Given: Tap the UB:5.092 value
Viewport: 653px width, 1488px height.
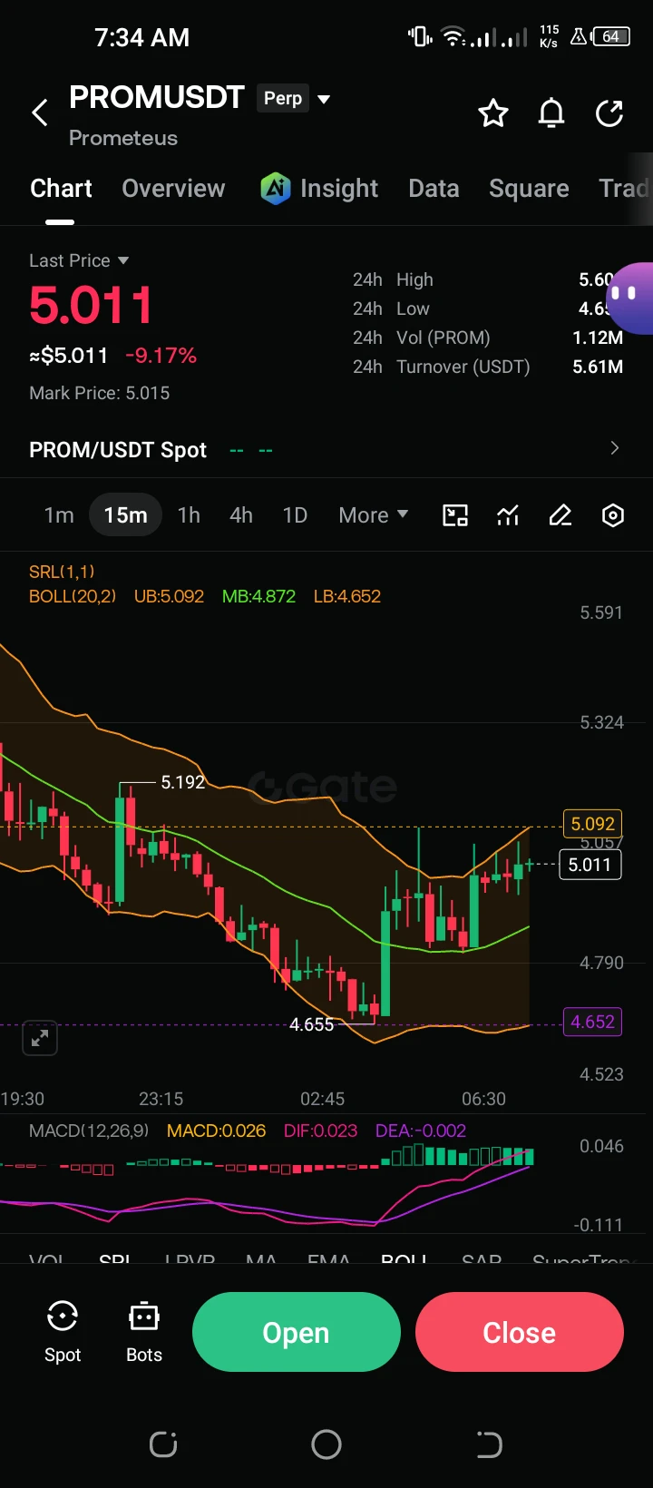Looking at the screenshot, I should click(x=169, y=596).
